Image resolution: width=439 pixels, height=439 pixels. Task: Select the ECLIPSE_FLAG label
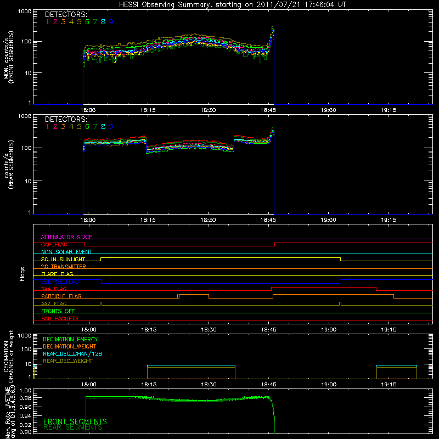click(x=60, y=282)
